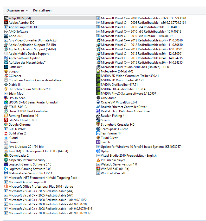Select 'Die Schlacht um Mittelerde II'

pos(27,89)
